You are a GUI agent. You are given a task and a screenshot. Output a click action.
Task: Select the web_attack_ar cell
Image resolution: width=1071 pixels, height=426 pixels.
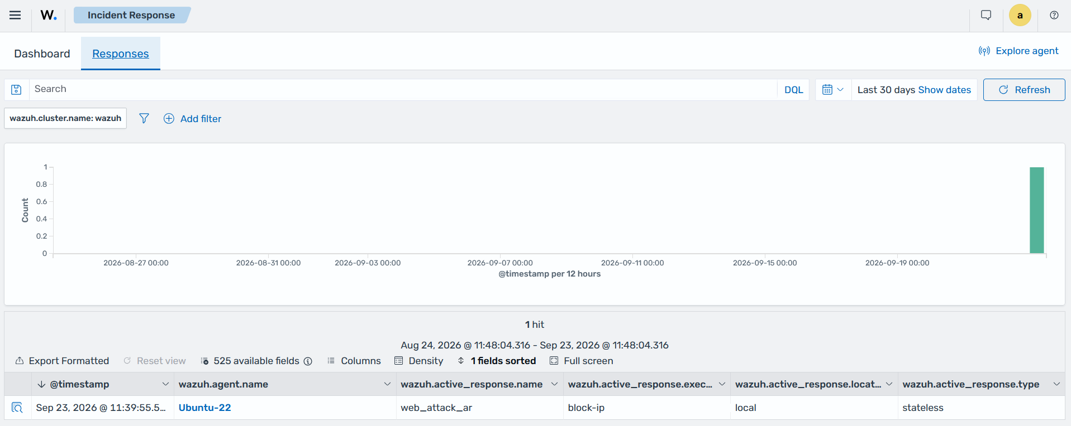click(479, 408)
